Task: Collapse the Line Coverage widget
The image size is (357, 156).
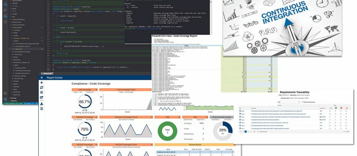Action: click(x=96, y=90)
